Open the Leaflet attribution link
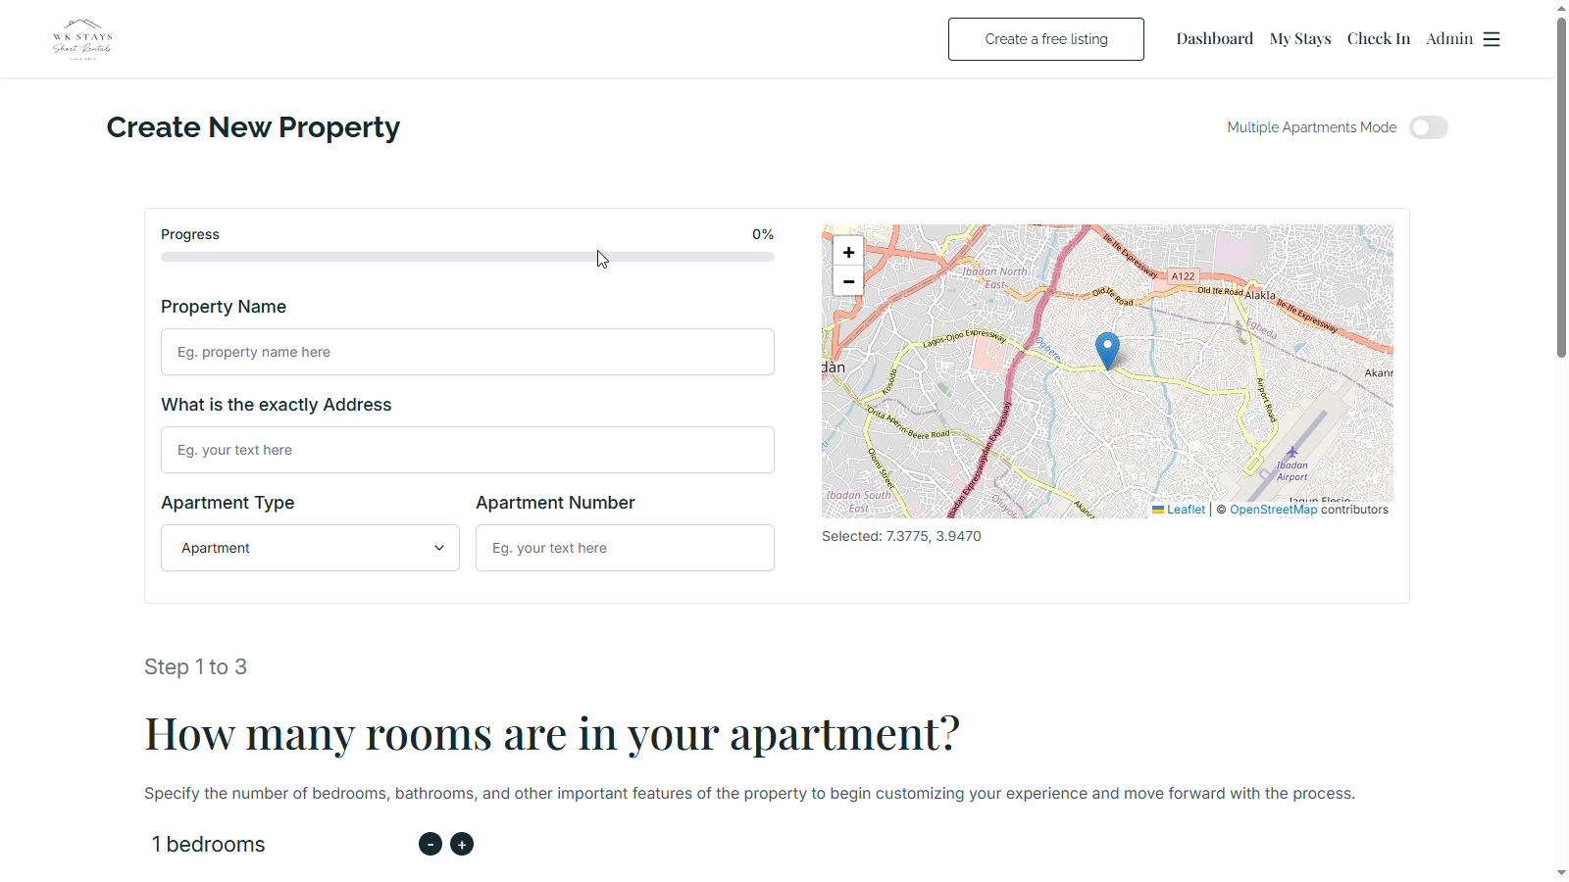 (1185, 510)
